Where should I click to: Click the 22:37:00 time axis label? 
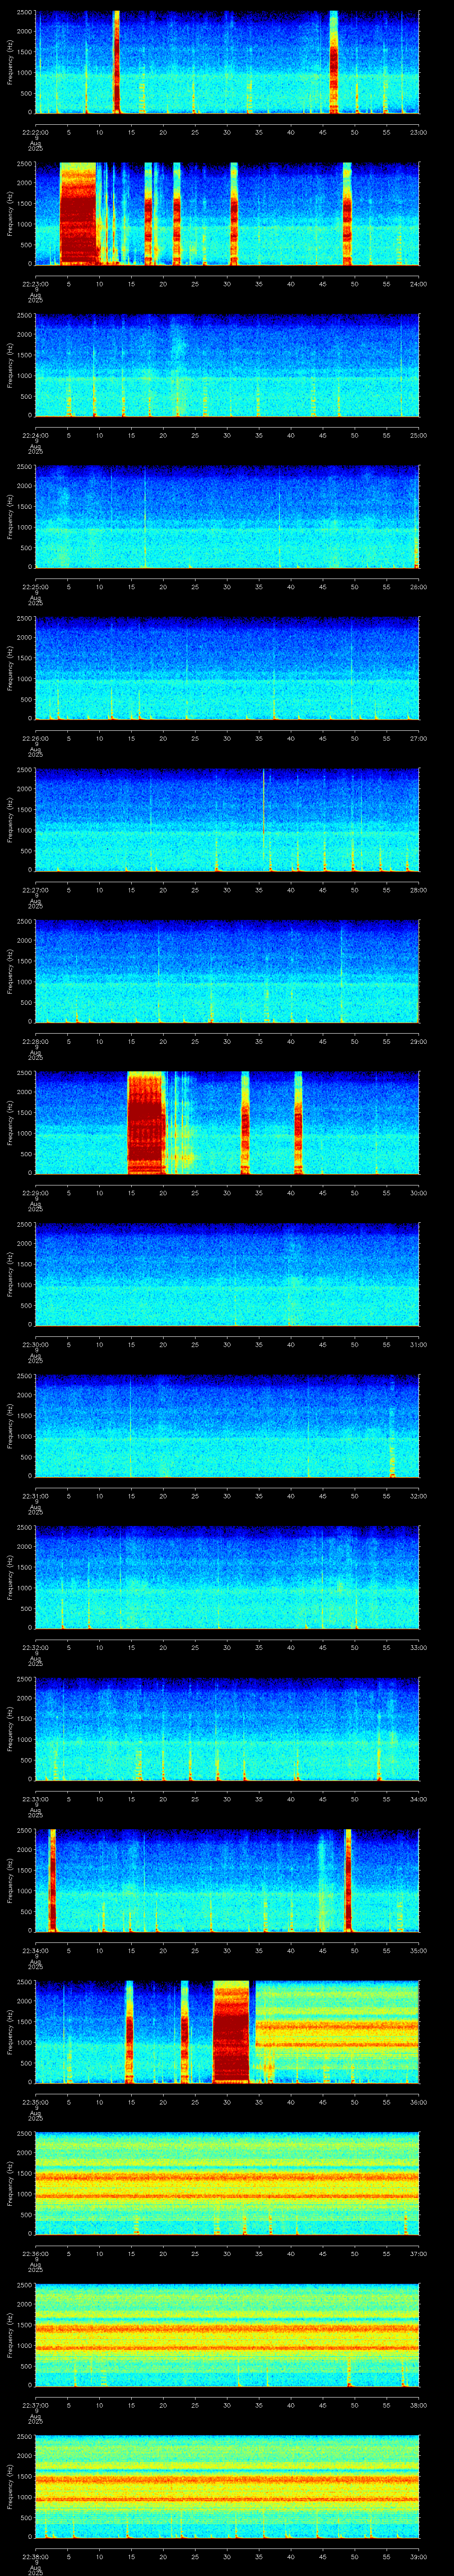pyautogui.click(x=35, y=2405)
